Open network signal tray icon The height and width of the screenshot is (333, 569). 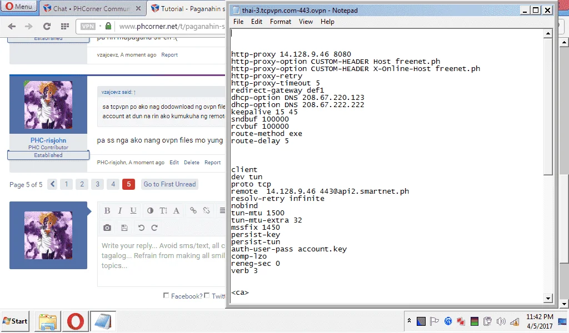(x=515, y=321)
